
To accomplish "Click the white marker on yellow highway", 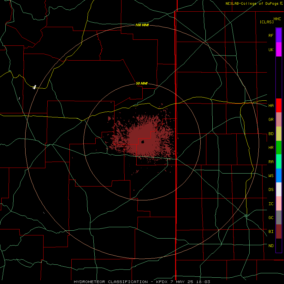I will (34, 87).
